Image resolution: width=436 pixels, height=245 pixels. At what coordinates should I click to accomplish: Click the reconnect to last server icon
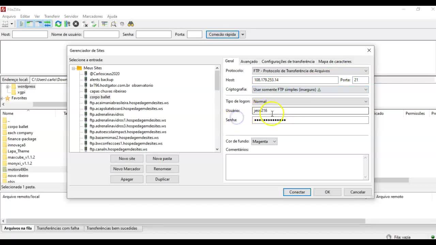coord(94,24)
